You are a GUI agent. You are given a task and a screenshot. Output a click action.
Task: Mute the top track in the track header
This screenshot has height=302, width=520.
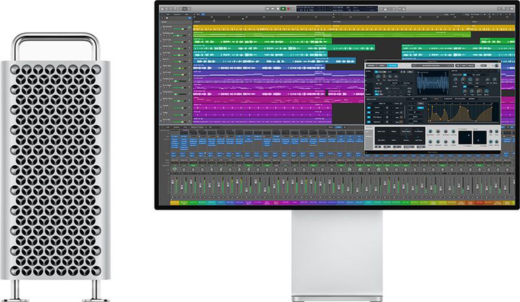click(x=164, y=29)
